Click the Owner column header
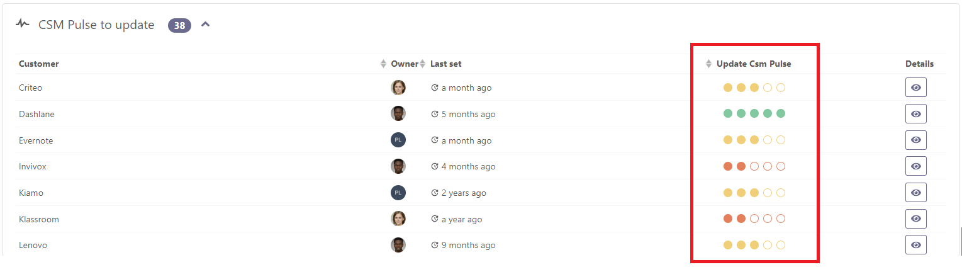This screenshot has width=962, height=267. click(404, 64)
